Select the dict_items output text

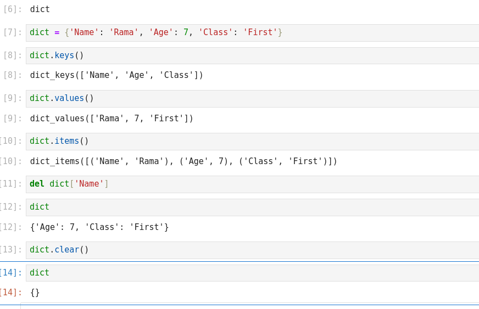(183, 161)
